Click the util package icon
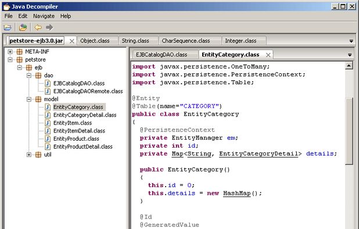 click(x=38, y=155)
